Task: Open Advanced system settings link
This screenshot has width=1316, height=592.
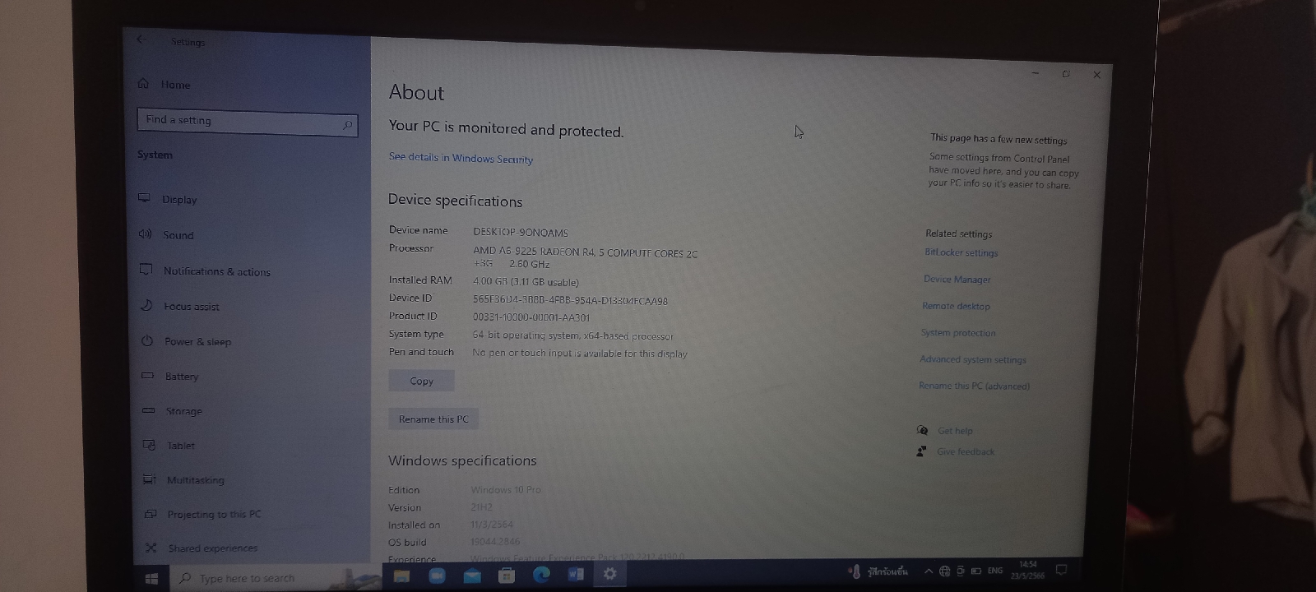Action: (x=973, y=359)
